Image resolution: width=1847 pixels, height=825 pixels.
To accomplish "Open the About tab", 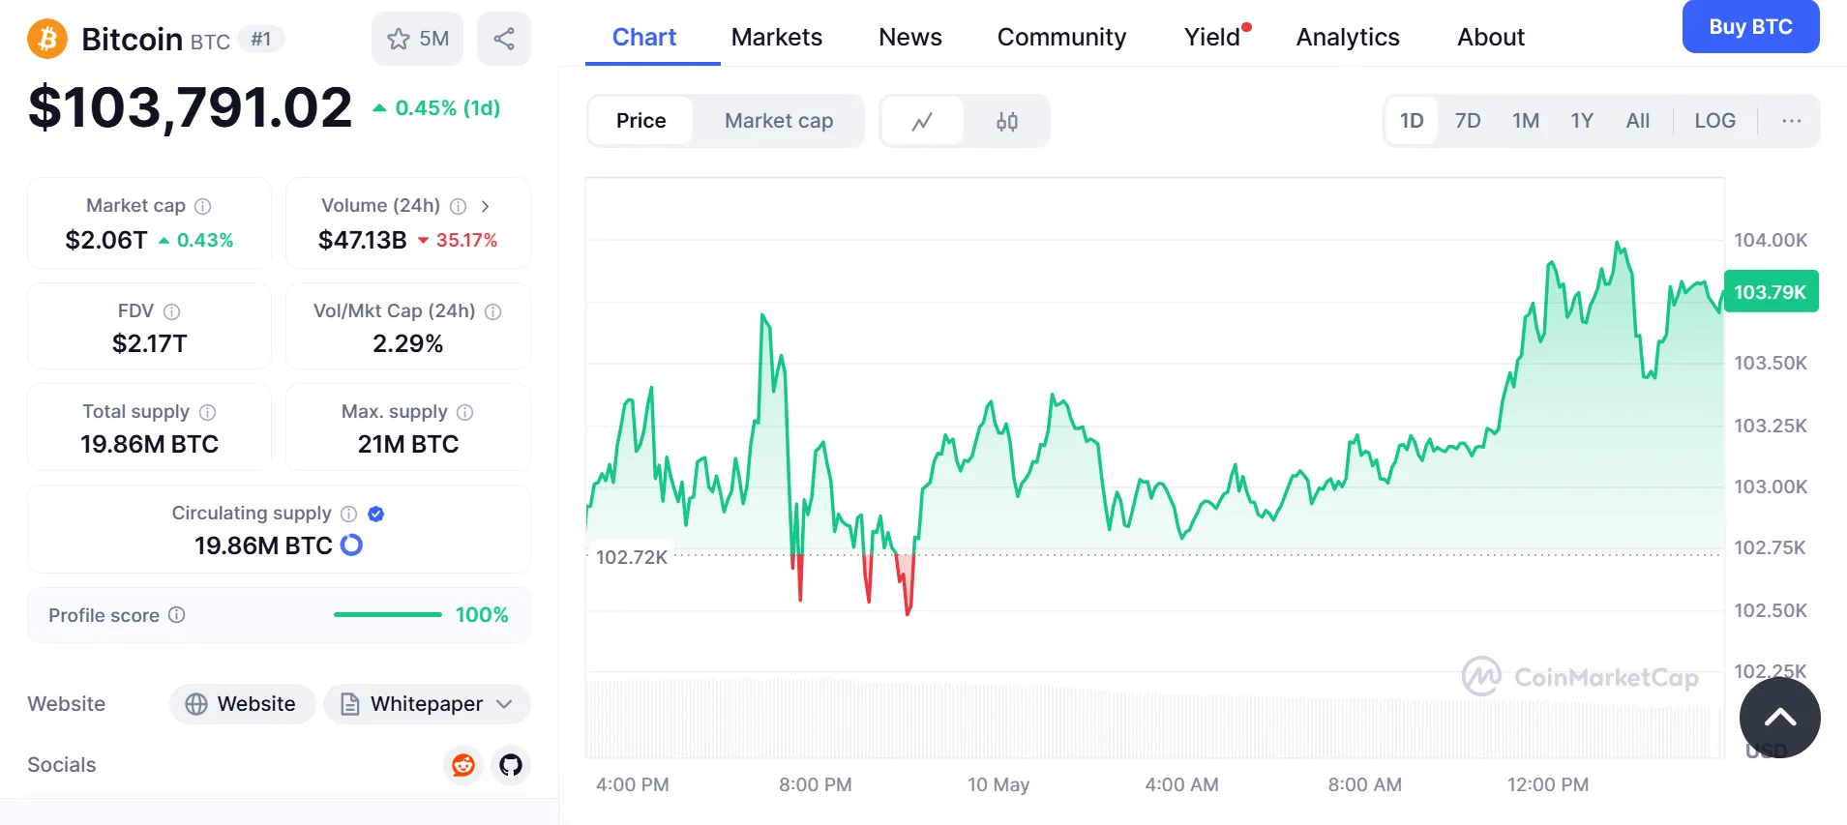I will point(1491,38).
